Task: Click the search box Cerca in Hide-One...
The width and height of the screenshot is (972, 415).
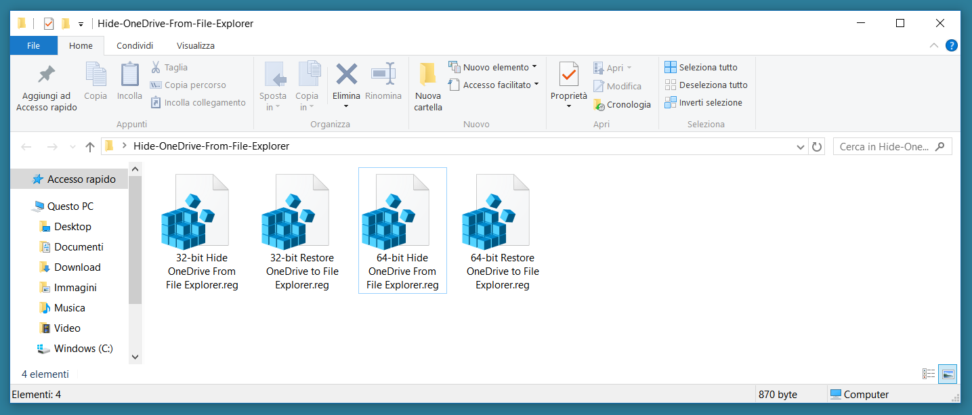Action: point(892,146)
